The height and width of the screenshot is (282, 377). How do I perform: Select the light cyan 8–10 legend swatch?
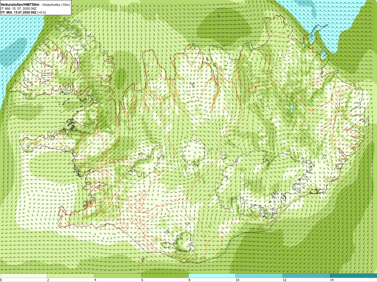pos(212,276)
